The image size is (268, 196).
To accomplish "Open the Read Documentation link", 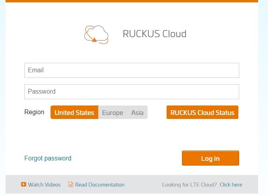I will (x=100, y=185).
